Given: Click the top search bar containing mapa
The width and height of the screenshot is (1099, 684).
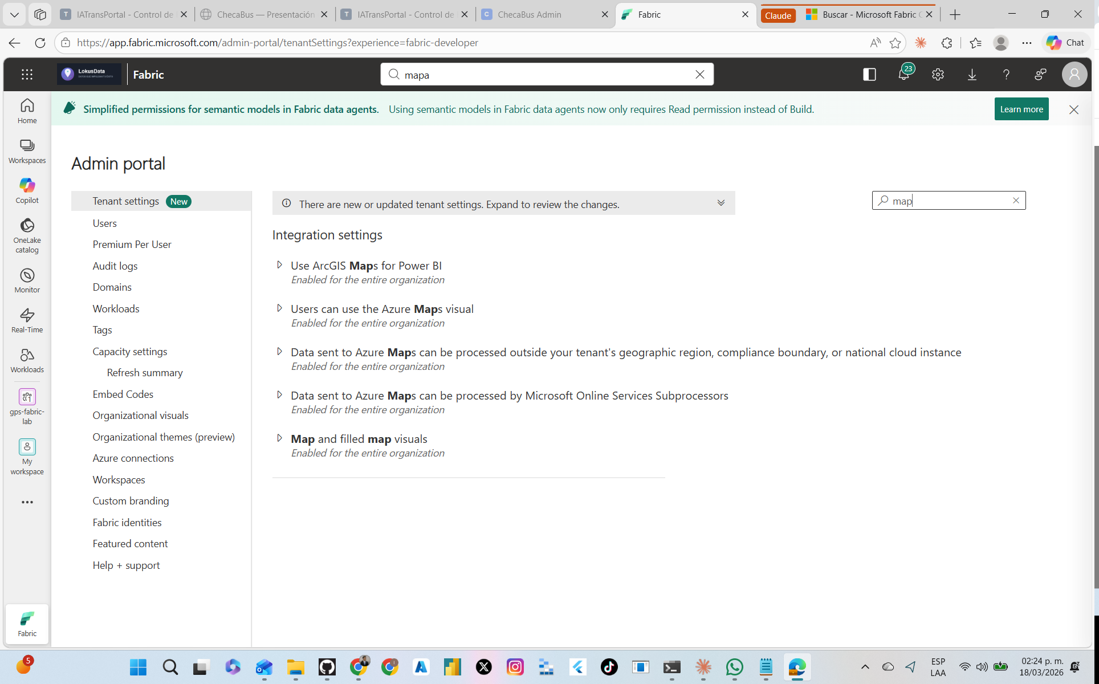Looking at the screenshot, I should (546, 75).
